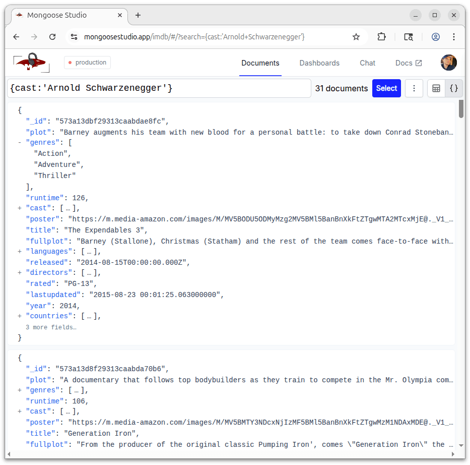The height and width of the screenshot is (465, 470).
Task: Click the Expendables 3 plot text
Action: [256, 132]
